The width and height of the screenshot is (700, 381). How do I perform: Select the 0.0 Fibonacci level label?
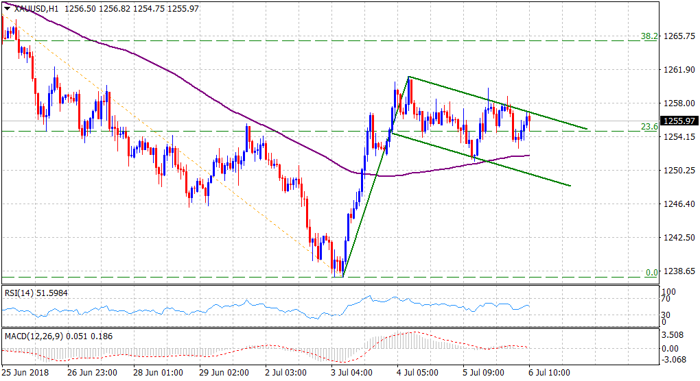(x=651, y=273)
